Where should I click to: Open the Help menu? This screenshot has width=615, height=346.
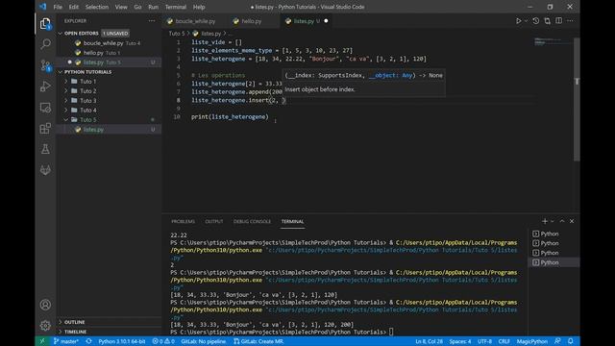[199, 7]
